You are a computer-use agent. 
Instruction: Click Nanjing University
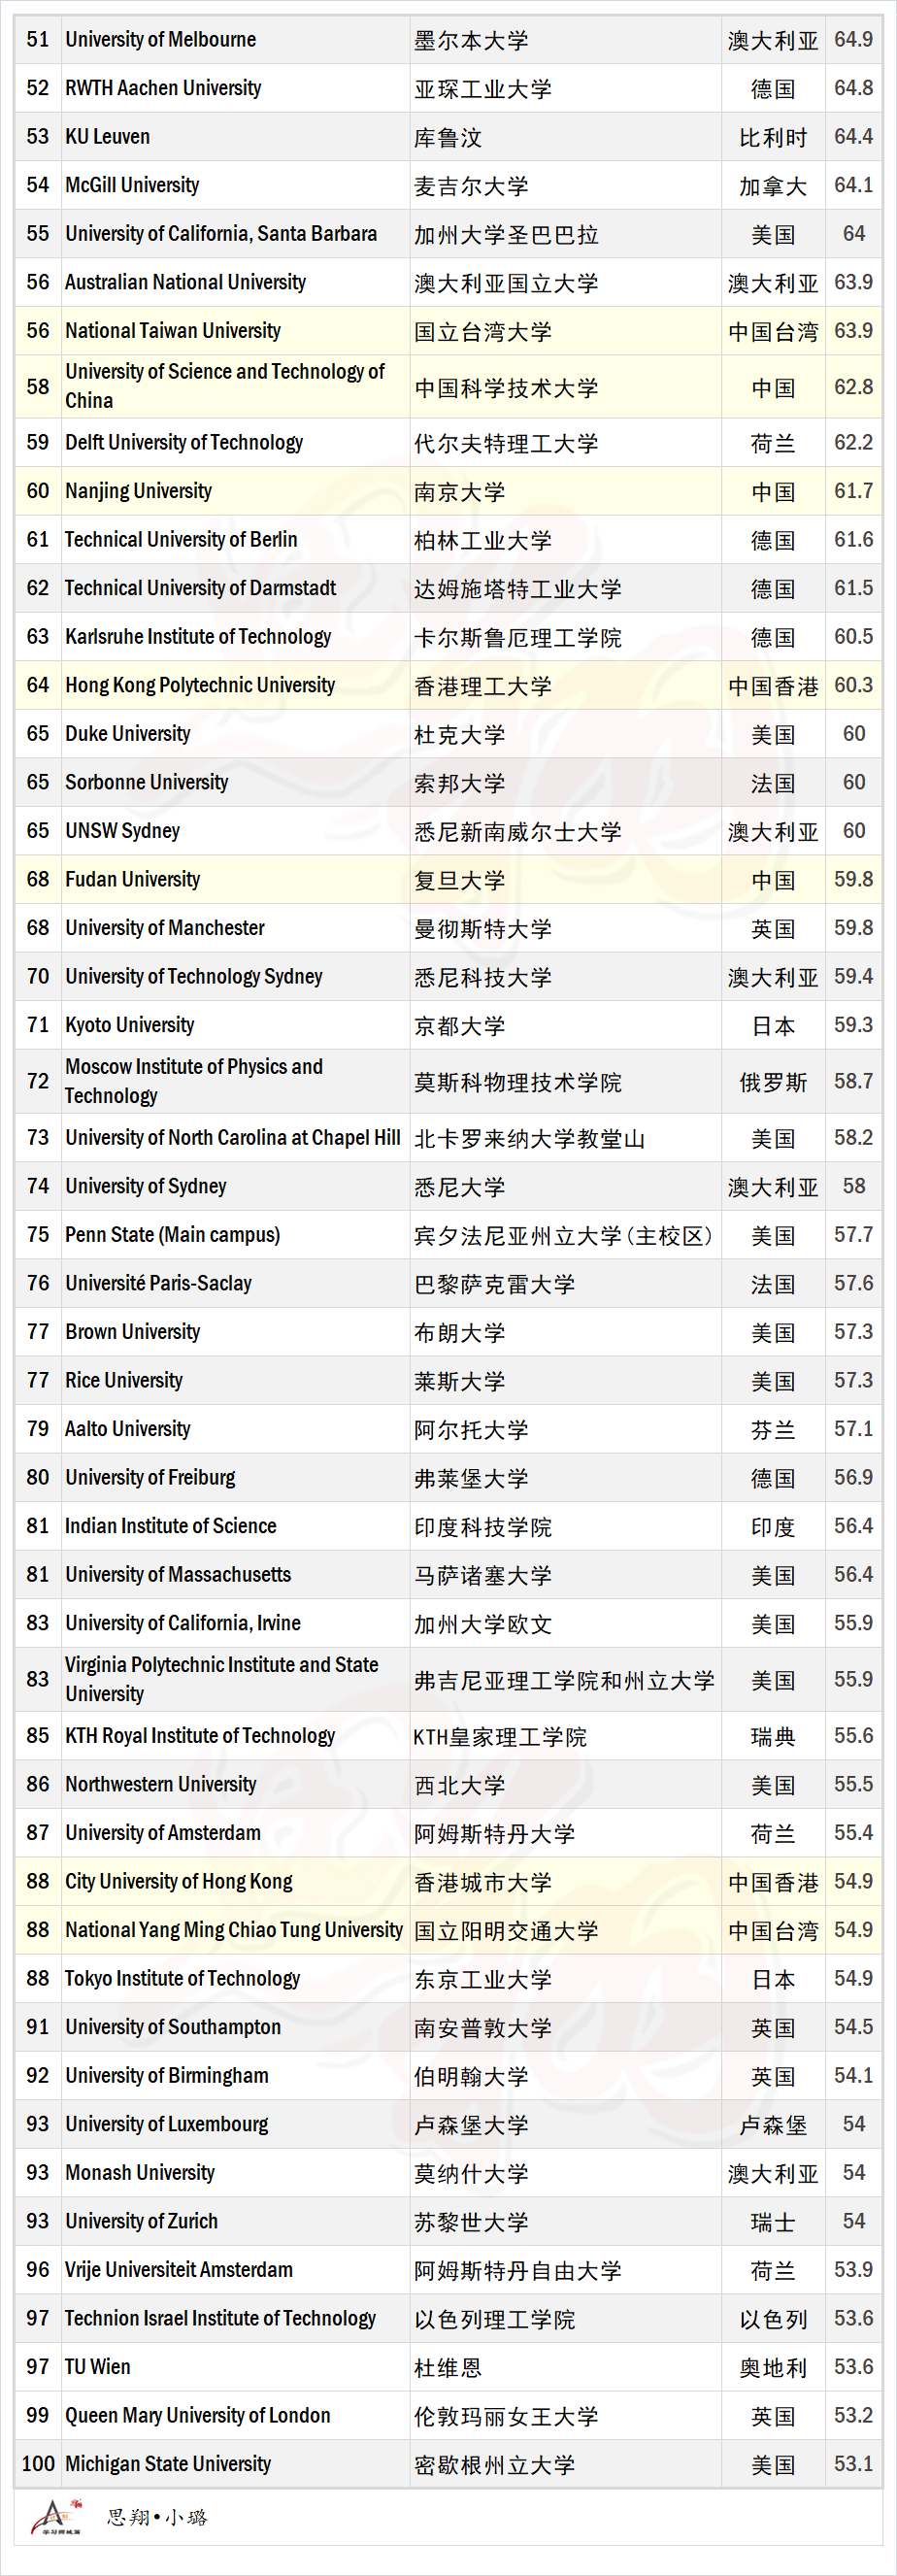point(139,491)
